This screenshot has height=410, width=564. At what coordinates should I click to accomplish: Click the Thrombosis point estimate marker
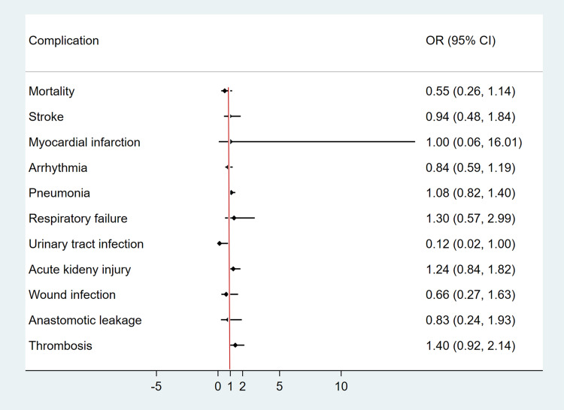click(x=235, y=345)
